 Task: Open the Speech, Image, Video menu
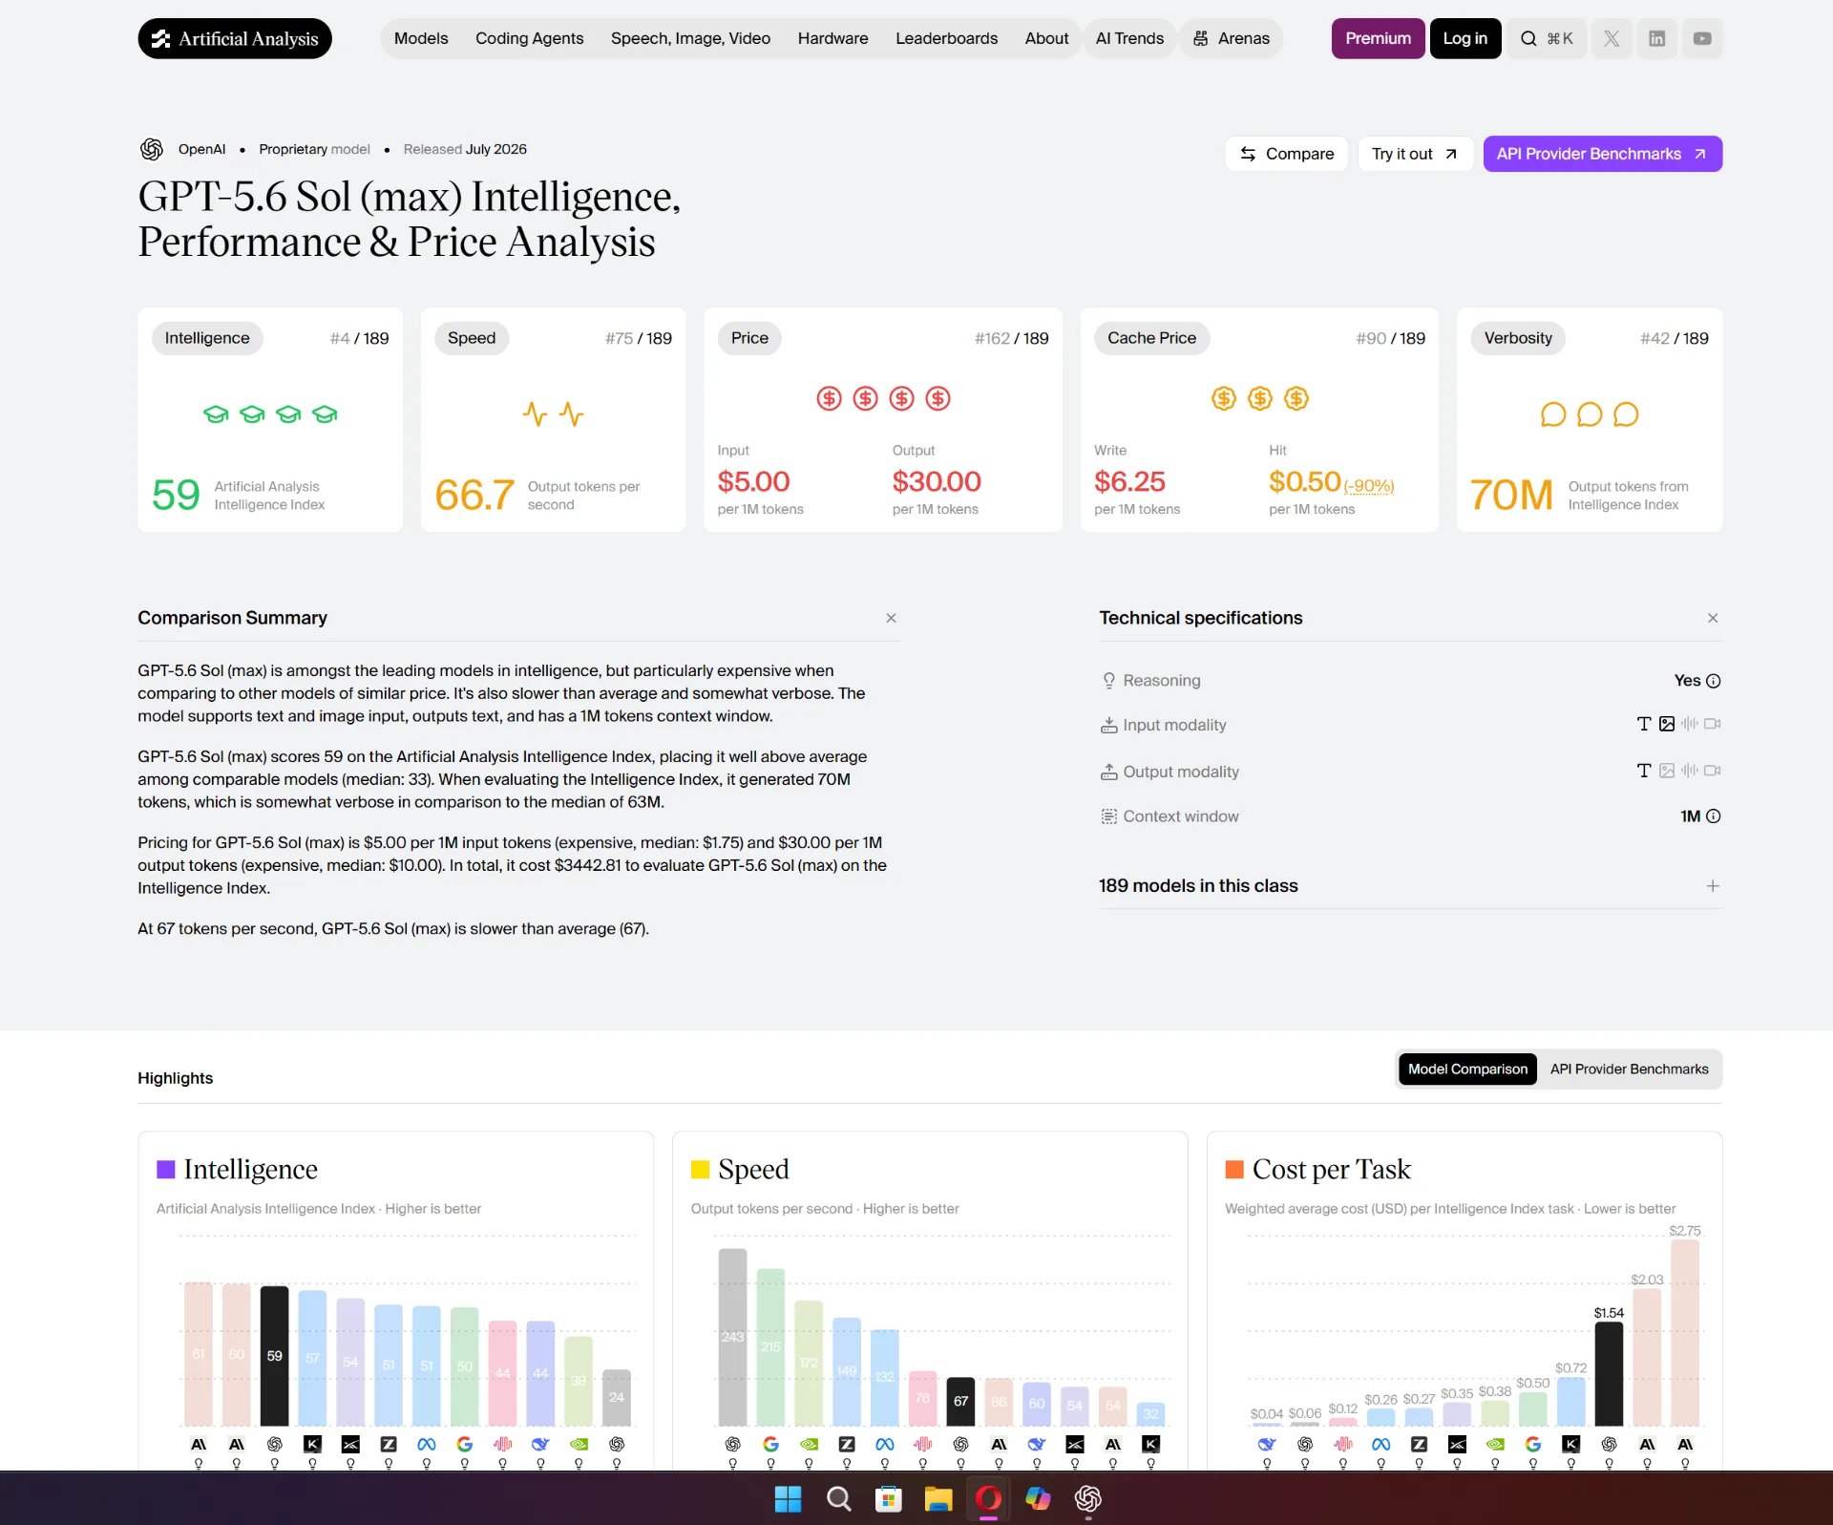690,38
